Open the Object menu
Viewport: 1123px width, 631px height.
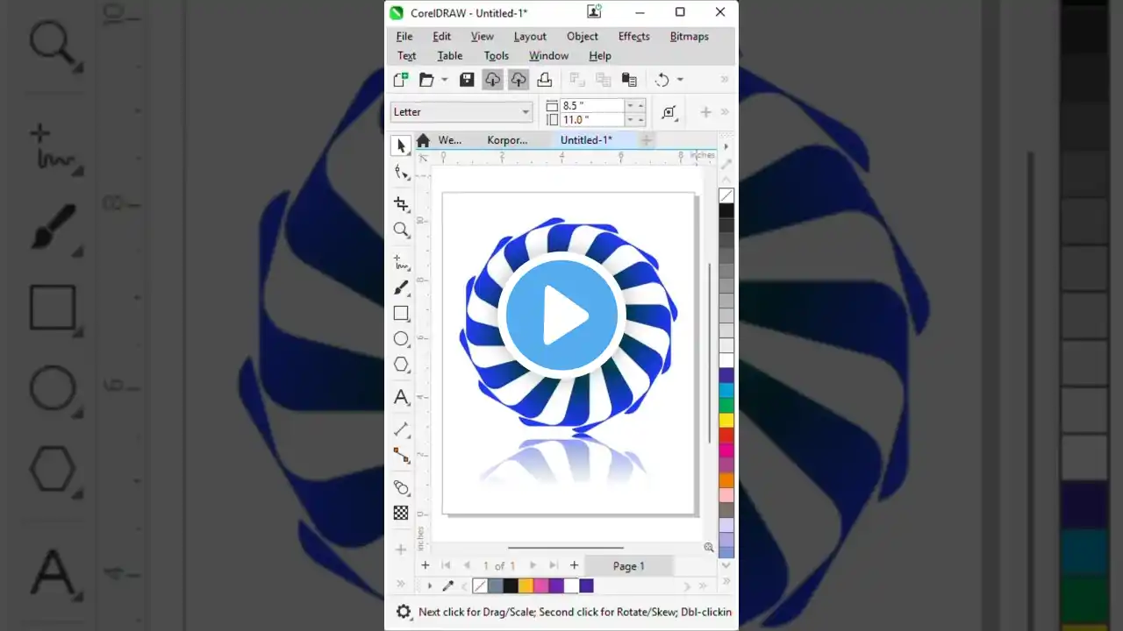tap(583, 37)
